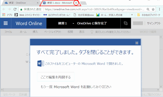This screenshot has width=163, height=97.
Task: Click the 日本語 language status entry
Action: (x=23, y=94)
